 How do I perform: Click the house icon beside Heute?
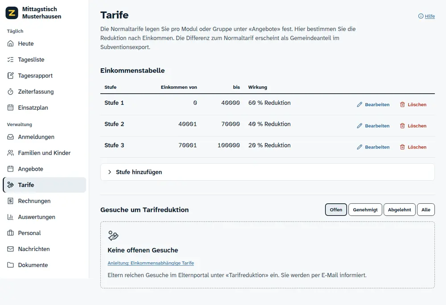(x=11, y=44)
